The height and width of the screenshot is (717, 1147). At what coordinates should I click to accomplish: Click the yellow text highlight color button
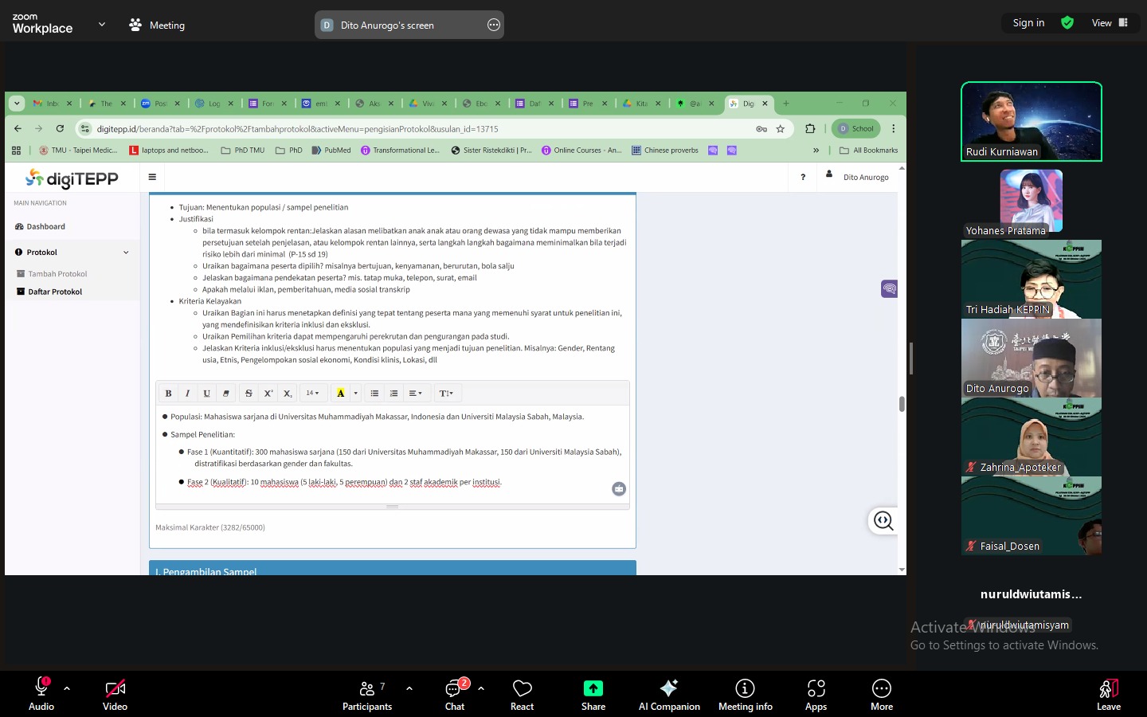point(340,394)
